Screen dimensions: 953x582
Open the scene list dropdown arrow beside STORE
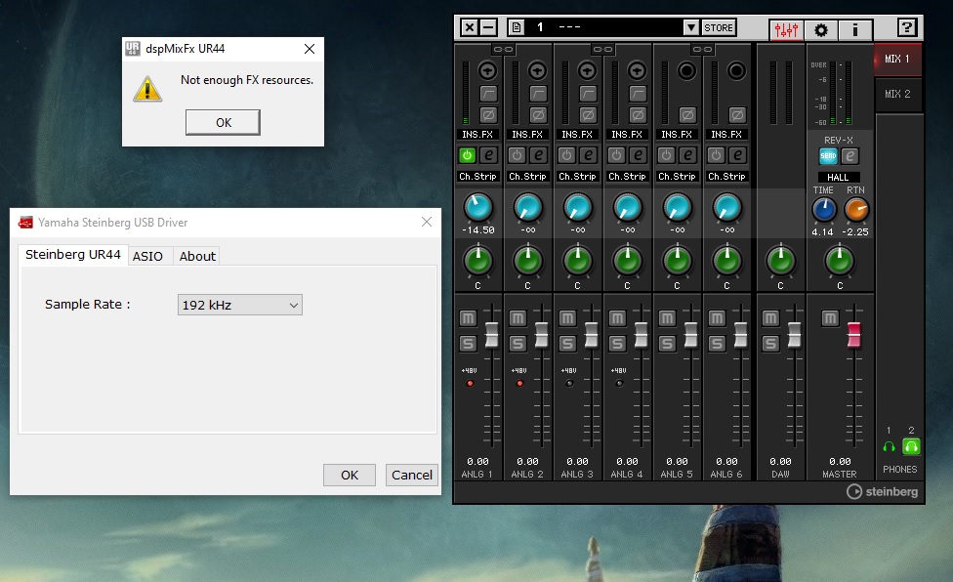tap(691, 27)
